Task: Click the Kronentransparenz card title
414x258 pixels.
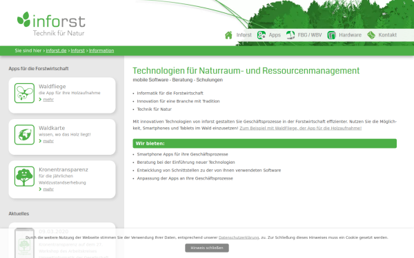Action: click(63, 169)
